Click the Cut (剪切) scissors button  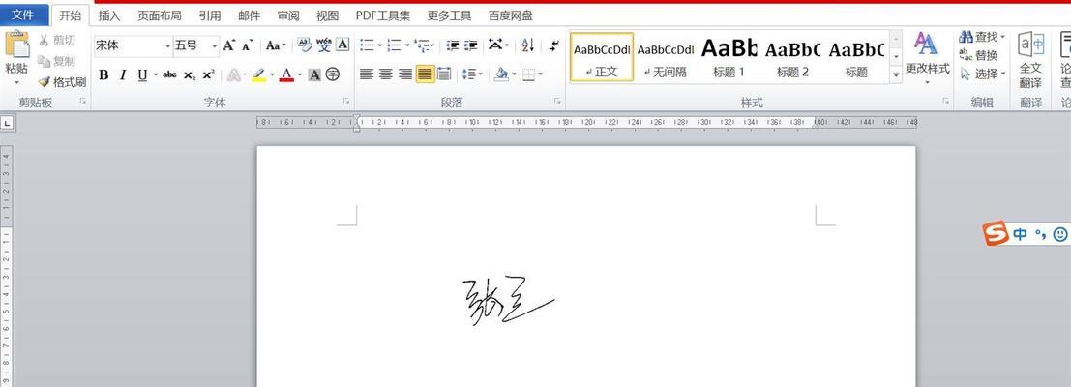tap(57, 41)
